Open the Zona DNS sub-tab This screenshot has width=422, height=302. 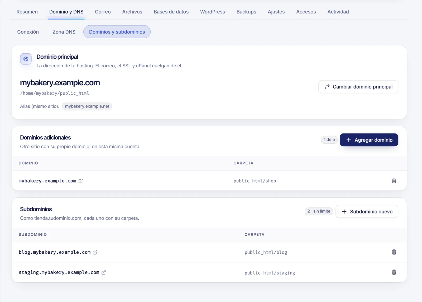pyautogui.click(x=64, y=32)
